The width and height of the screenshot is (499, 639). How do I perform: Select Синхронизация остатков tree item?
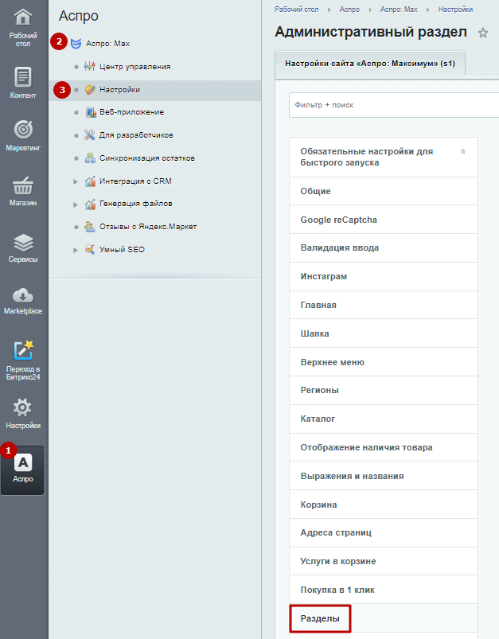[x=147, y=158]
